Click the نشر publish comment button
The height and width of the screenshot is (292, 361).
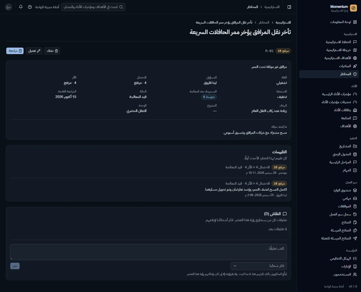point(15,266)
